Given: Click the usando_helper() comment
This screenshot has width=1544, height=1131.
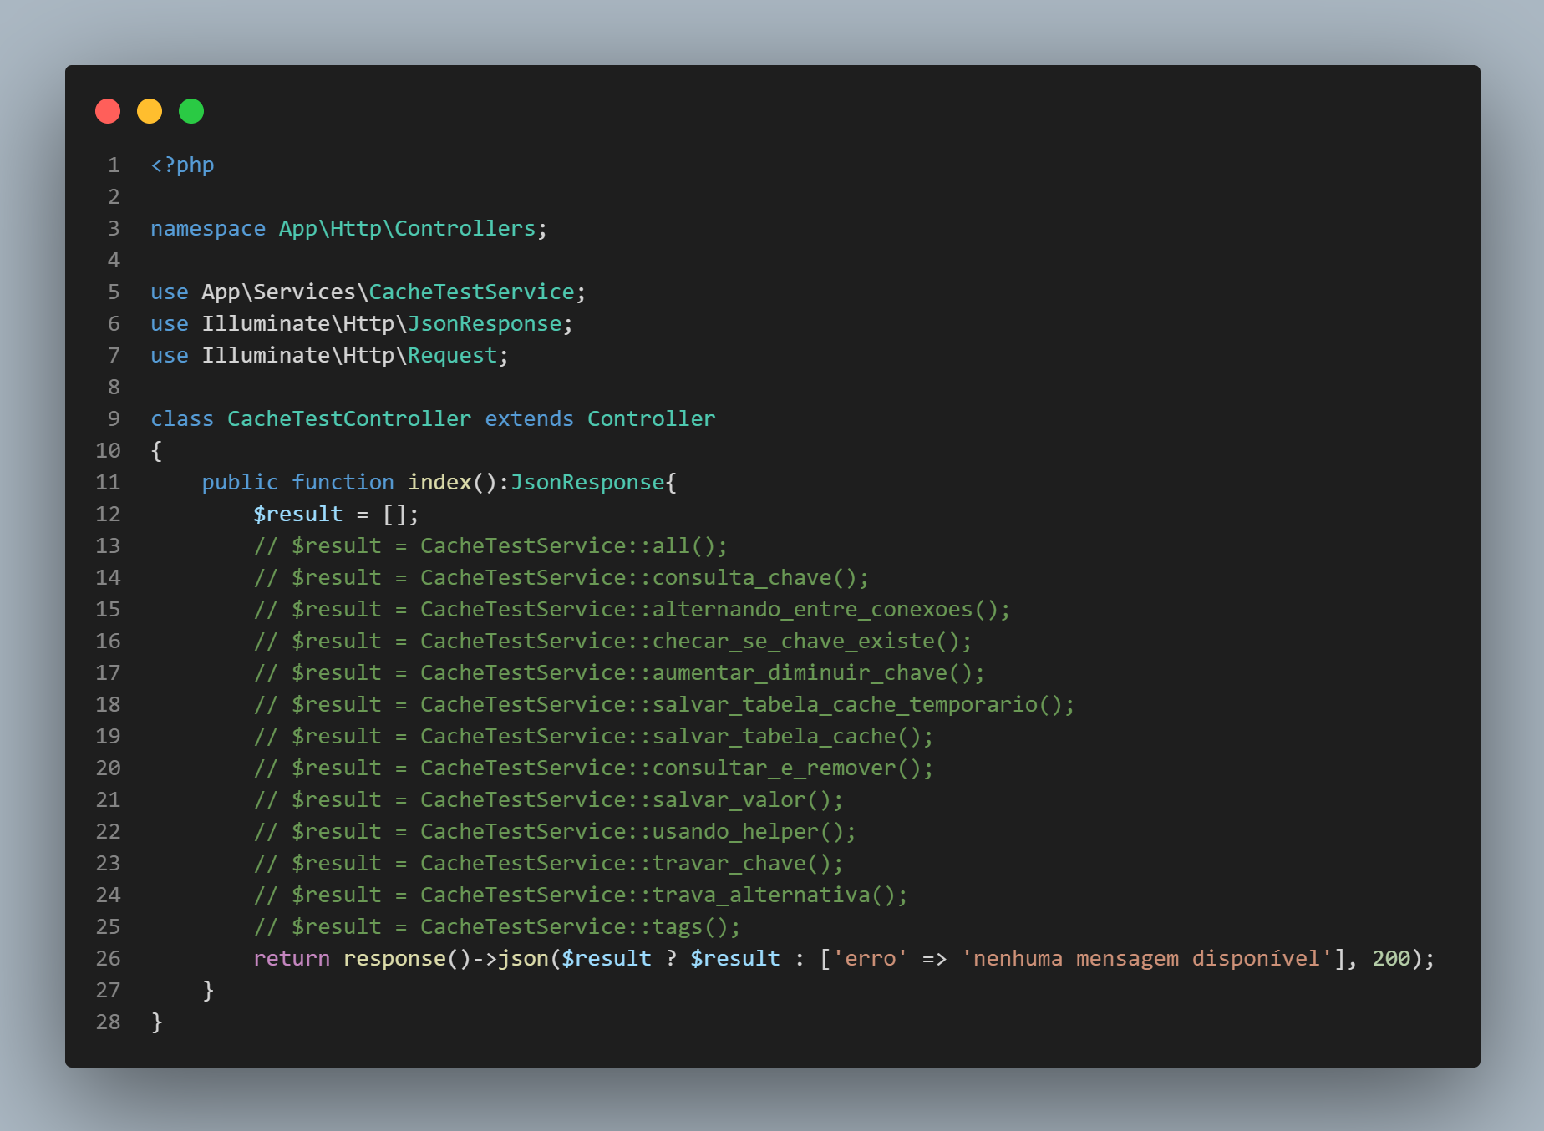Looking at the screenshot, I should click(555, 832).
